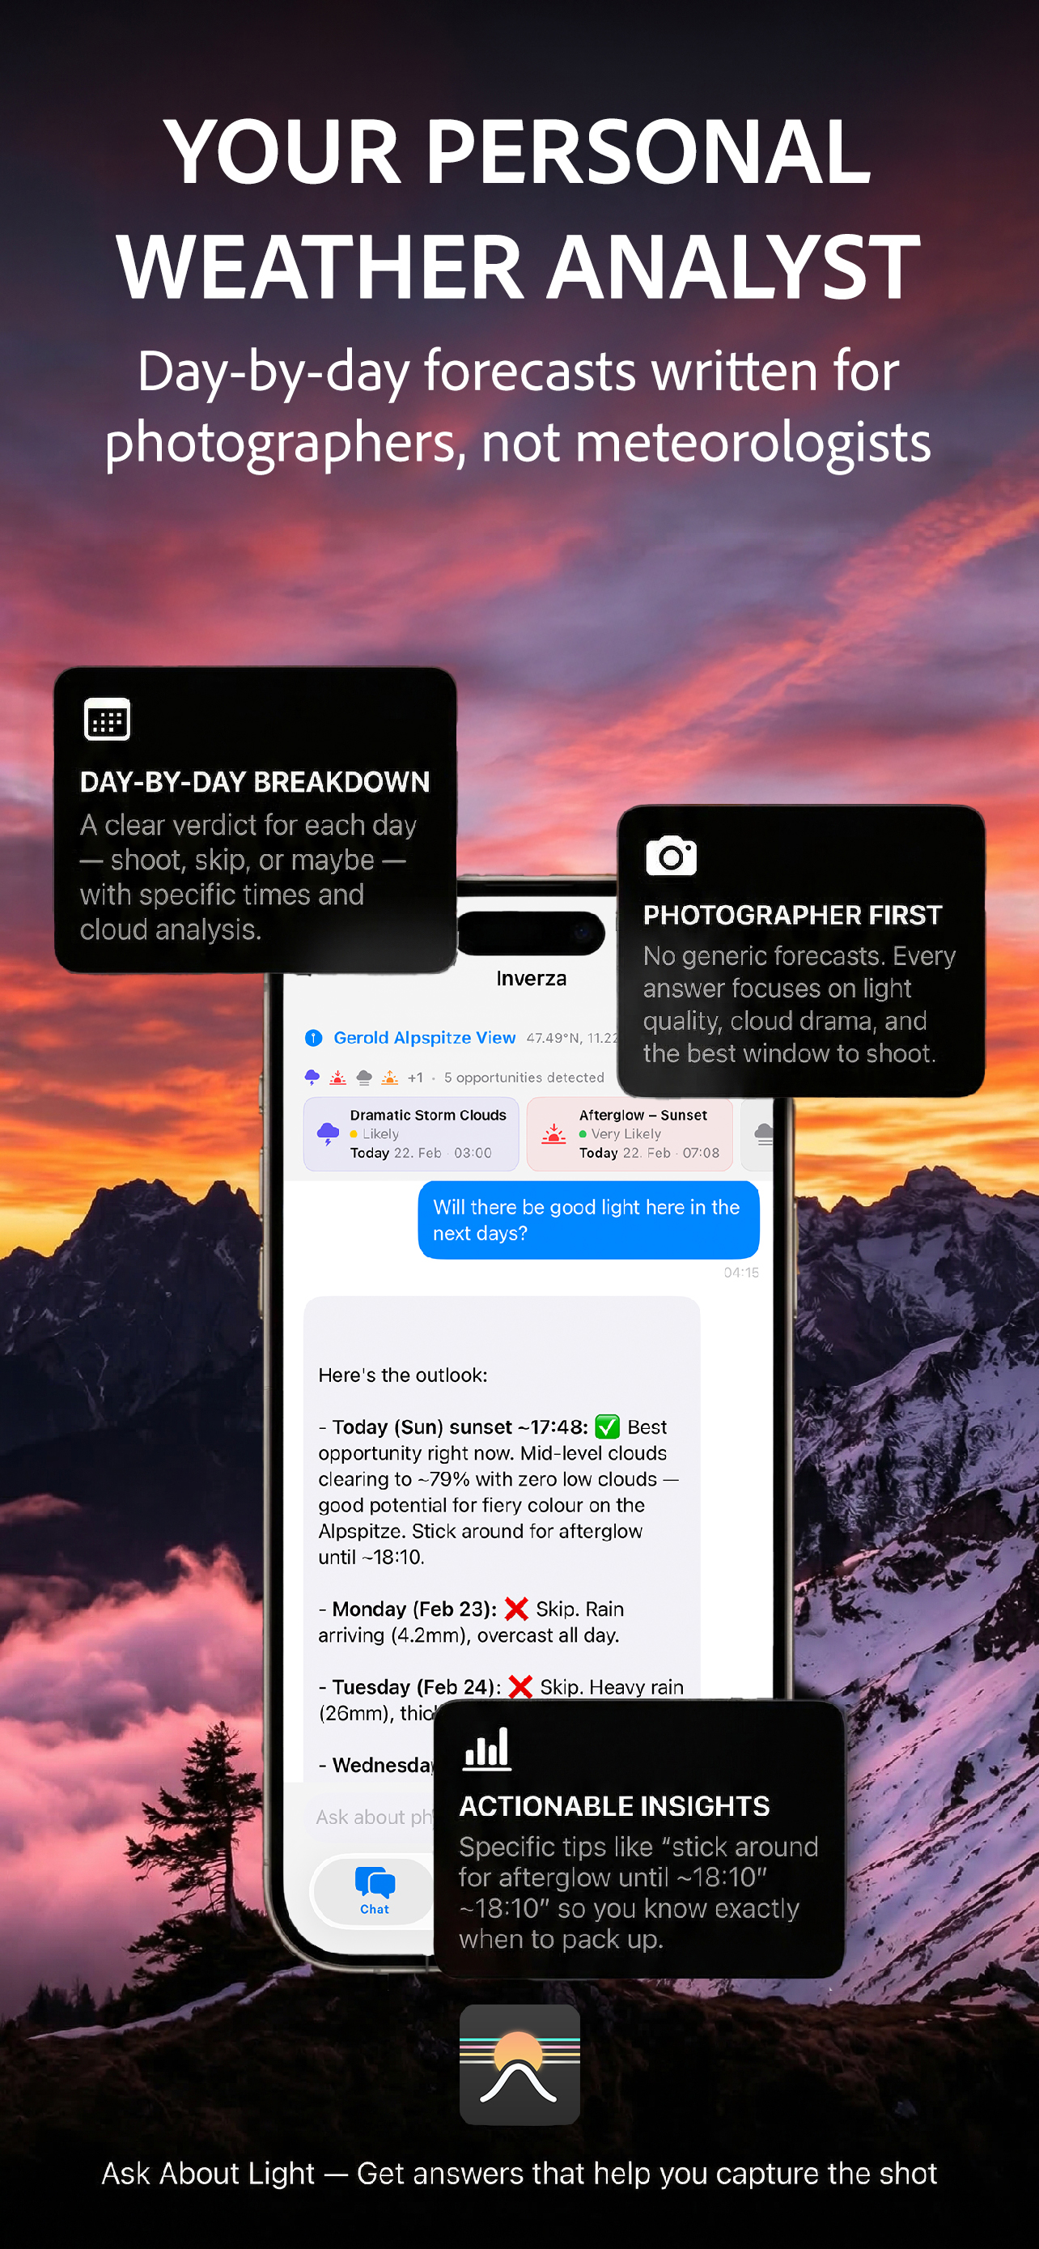Expand the +1 more opportunities indicator
This screenshot has width=1039, height=2249.
(x=415, y=1078)
